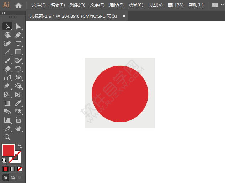Open the workspace switcher dropdown arrow
225x183 pixels.
223,5
